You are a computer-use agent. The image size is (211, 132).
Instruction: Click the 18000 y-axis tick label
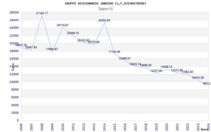pyautogui.click(x=14, y=51)
